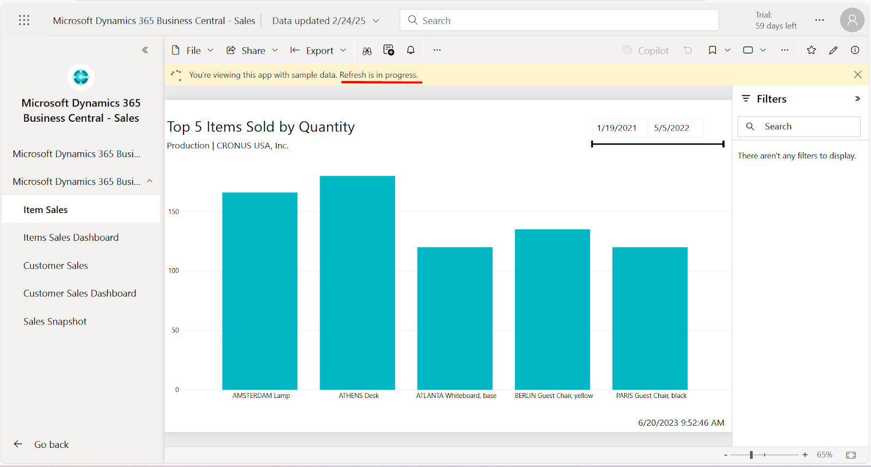Open the File menu

192,51
